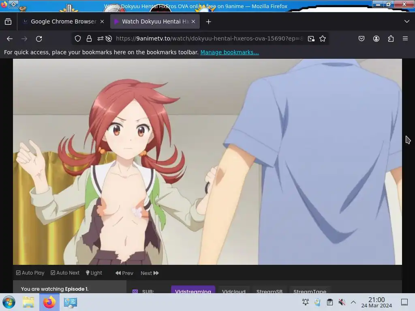Open tracking protection shield panel

[x=77, y=38]
